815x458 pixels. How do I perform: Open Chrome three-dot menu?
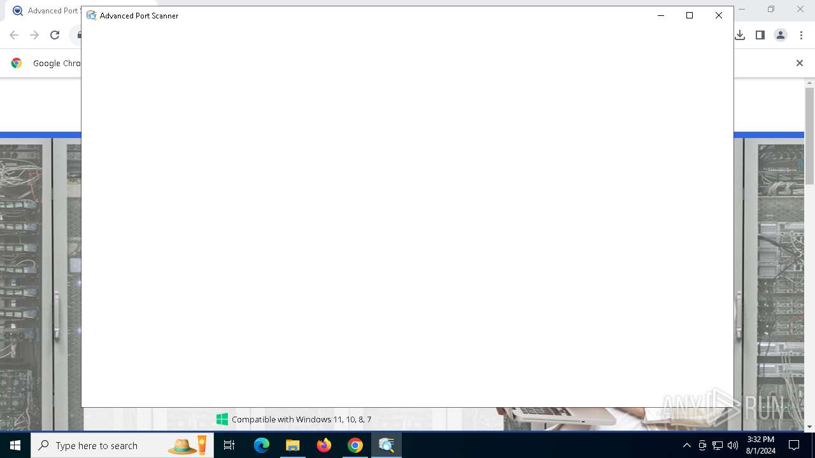click(x=802, y=35)
